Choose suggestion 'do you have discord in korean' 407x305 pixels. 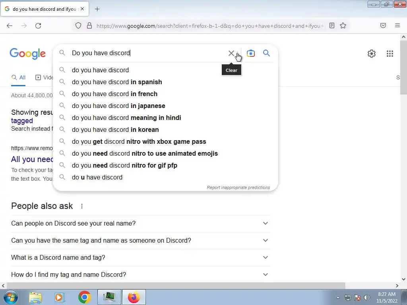[165, 130]
